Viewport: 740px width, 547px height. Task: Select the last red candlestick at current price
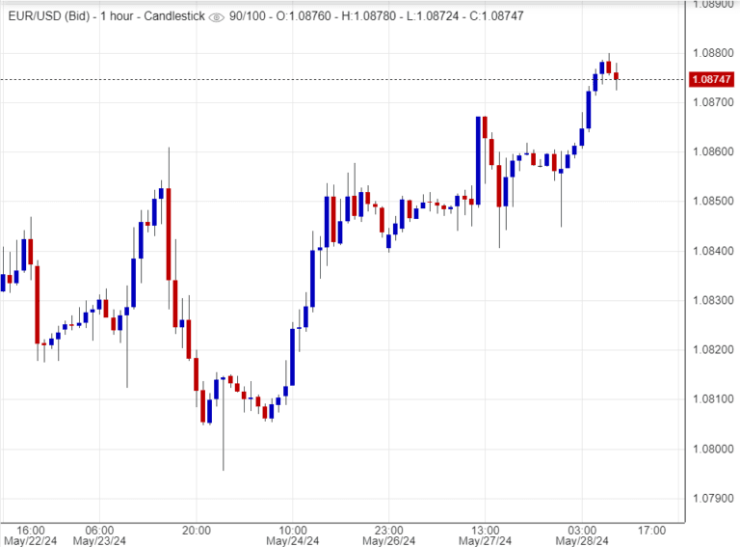pos(617,75)
